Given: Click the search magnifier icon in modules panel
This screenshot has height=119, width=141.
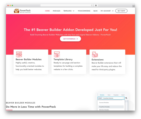Looking at the screenshot, I should [126, 98].
